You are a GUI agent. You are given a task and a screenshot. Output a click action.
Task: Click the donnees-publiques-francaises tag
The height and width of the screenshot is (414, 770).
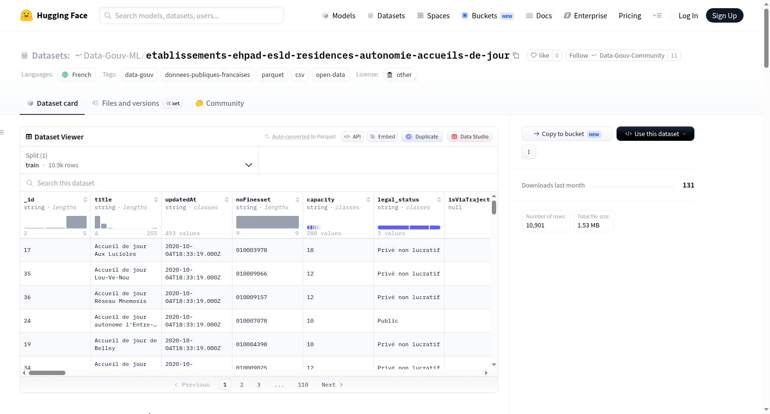207,75
